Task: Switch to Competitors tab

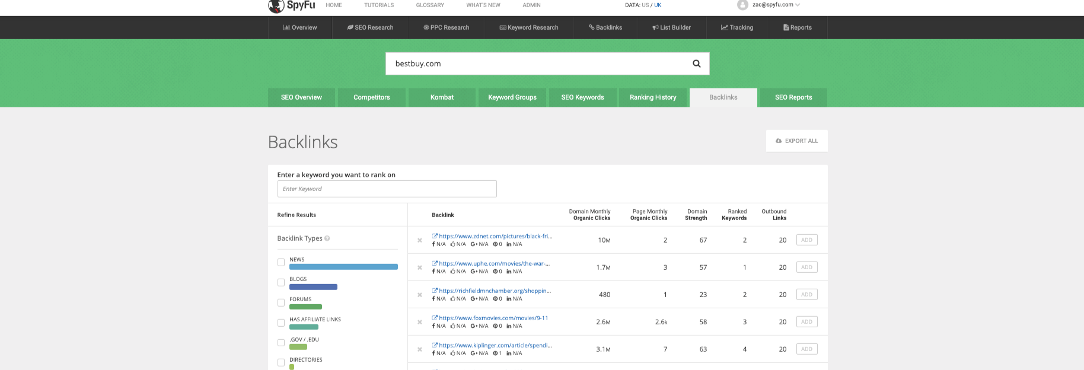Action: pyautogui.click(x=372, y=97)
